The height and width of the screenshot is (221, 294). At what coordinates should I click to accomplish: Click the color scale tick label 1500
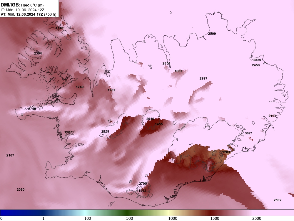(x=215, y=218)
